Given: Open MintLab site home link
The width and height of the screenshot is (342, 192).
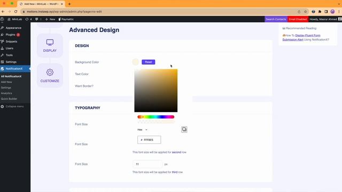Looking at the screenshot, I should pyautogui.click(x=15, y=19).
